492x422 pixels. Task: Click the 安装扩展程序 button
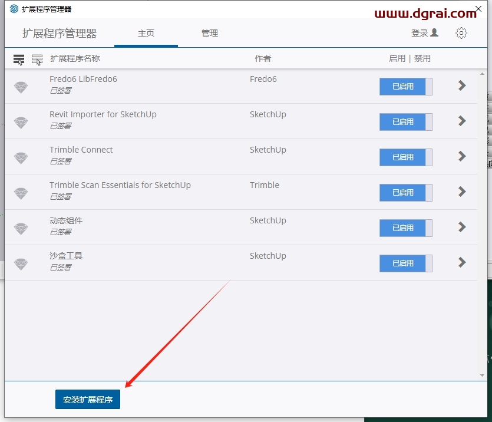(88, 400)
